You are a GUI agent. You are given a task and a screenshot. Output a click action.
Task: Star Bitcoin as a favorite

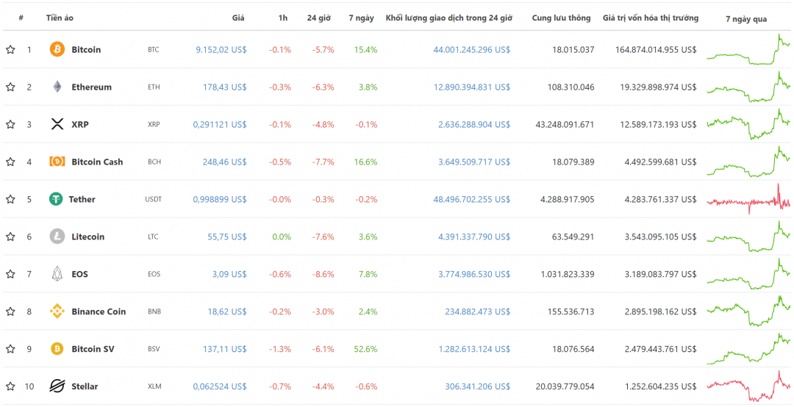10,50
